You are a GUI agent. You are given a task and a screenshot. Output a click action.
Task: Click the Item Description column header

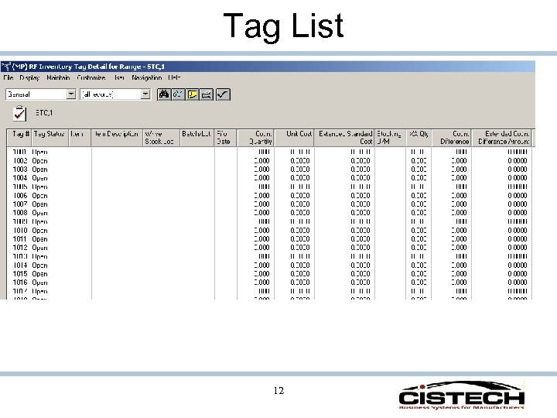[x=118, y=138]
